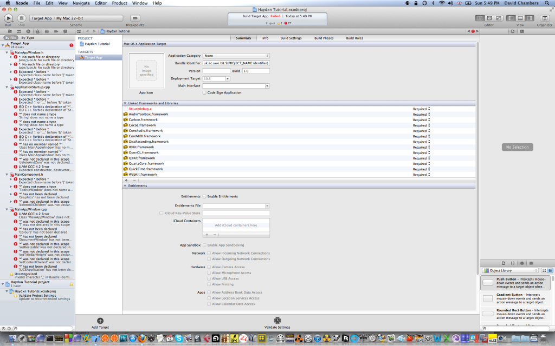Check Allow Camera Access
The width and height of the screenshot is (555, 346).
[209, 267]
